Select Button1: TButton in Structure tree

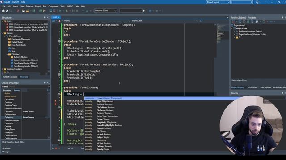[x=21, y=57]
